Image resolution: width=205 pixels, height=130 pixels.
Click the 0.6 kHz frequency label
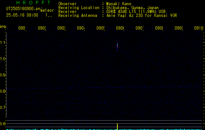[x=3, y=123]
